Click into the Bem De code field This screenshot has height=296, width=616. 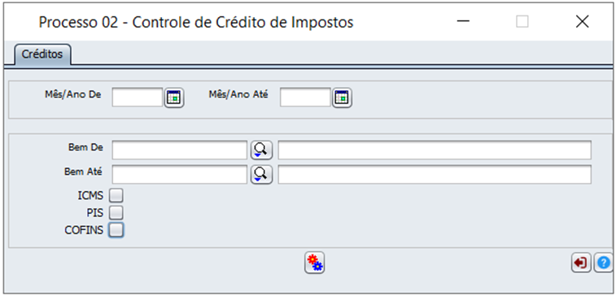pos(180,150)
